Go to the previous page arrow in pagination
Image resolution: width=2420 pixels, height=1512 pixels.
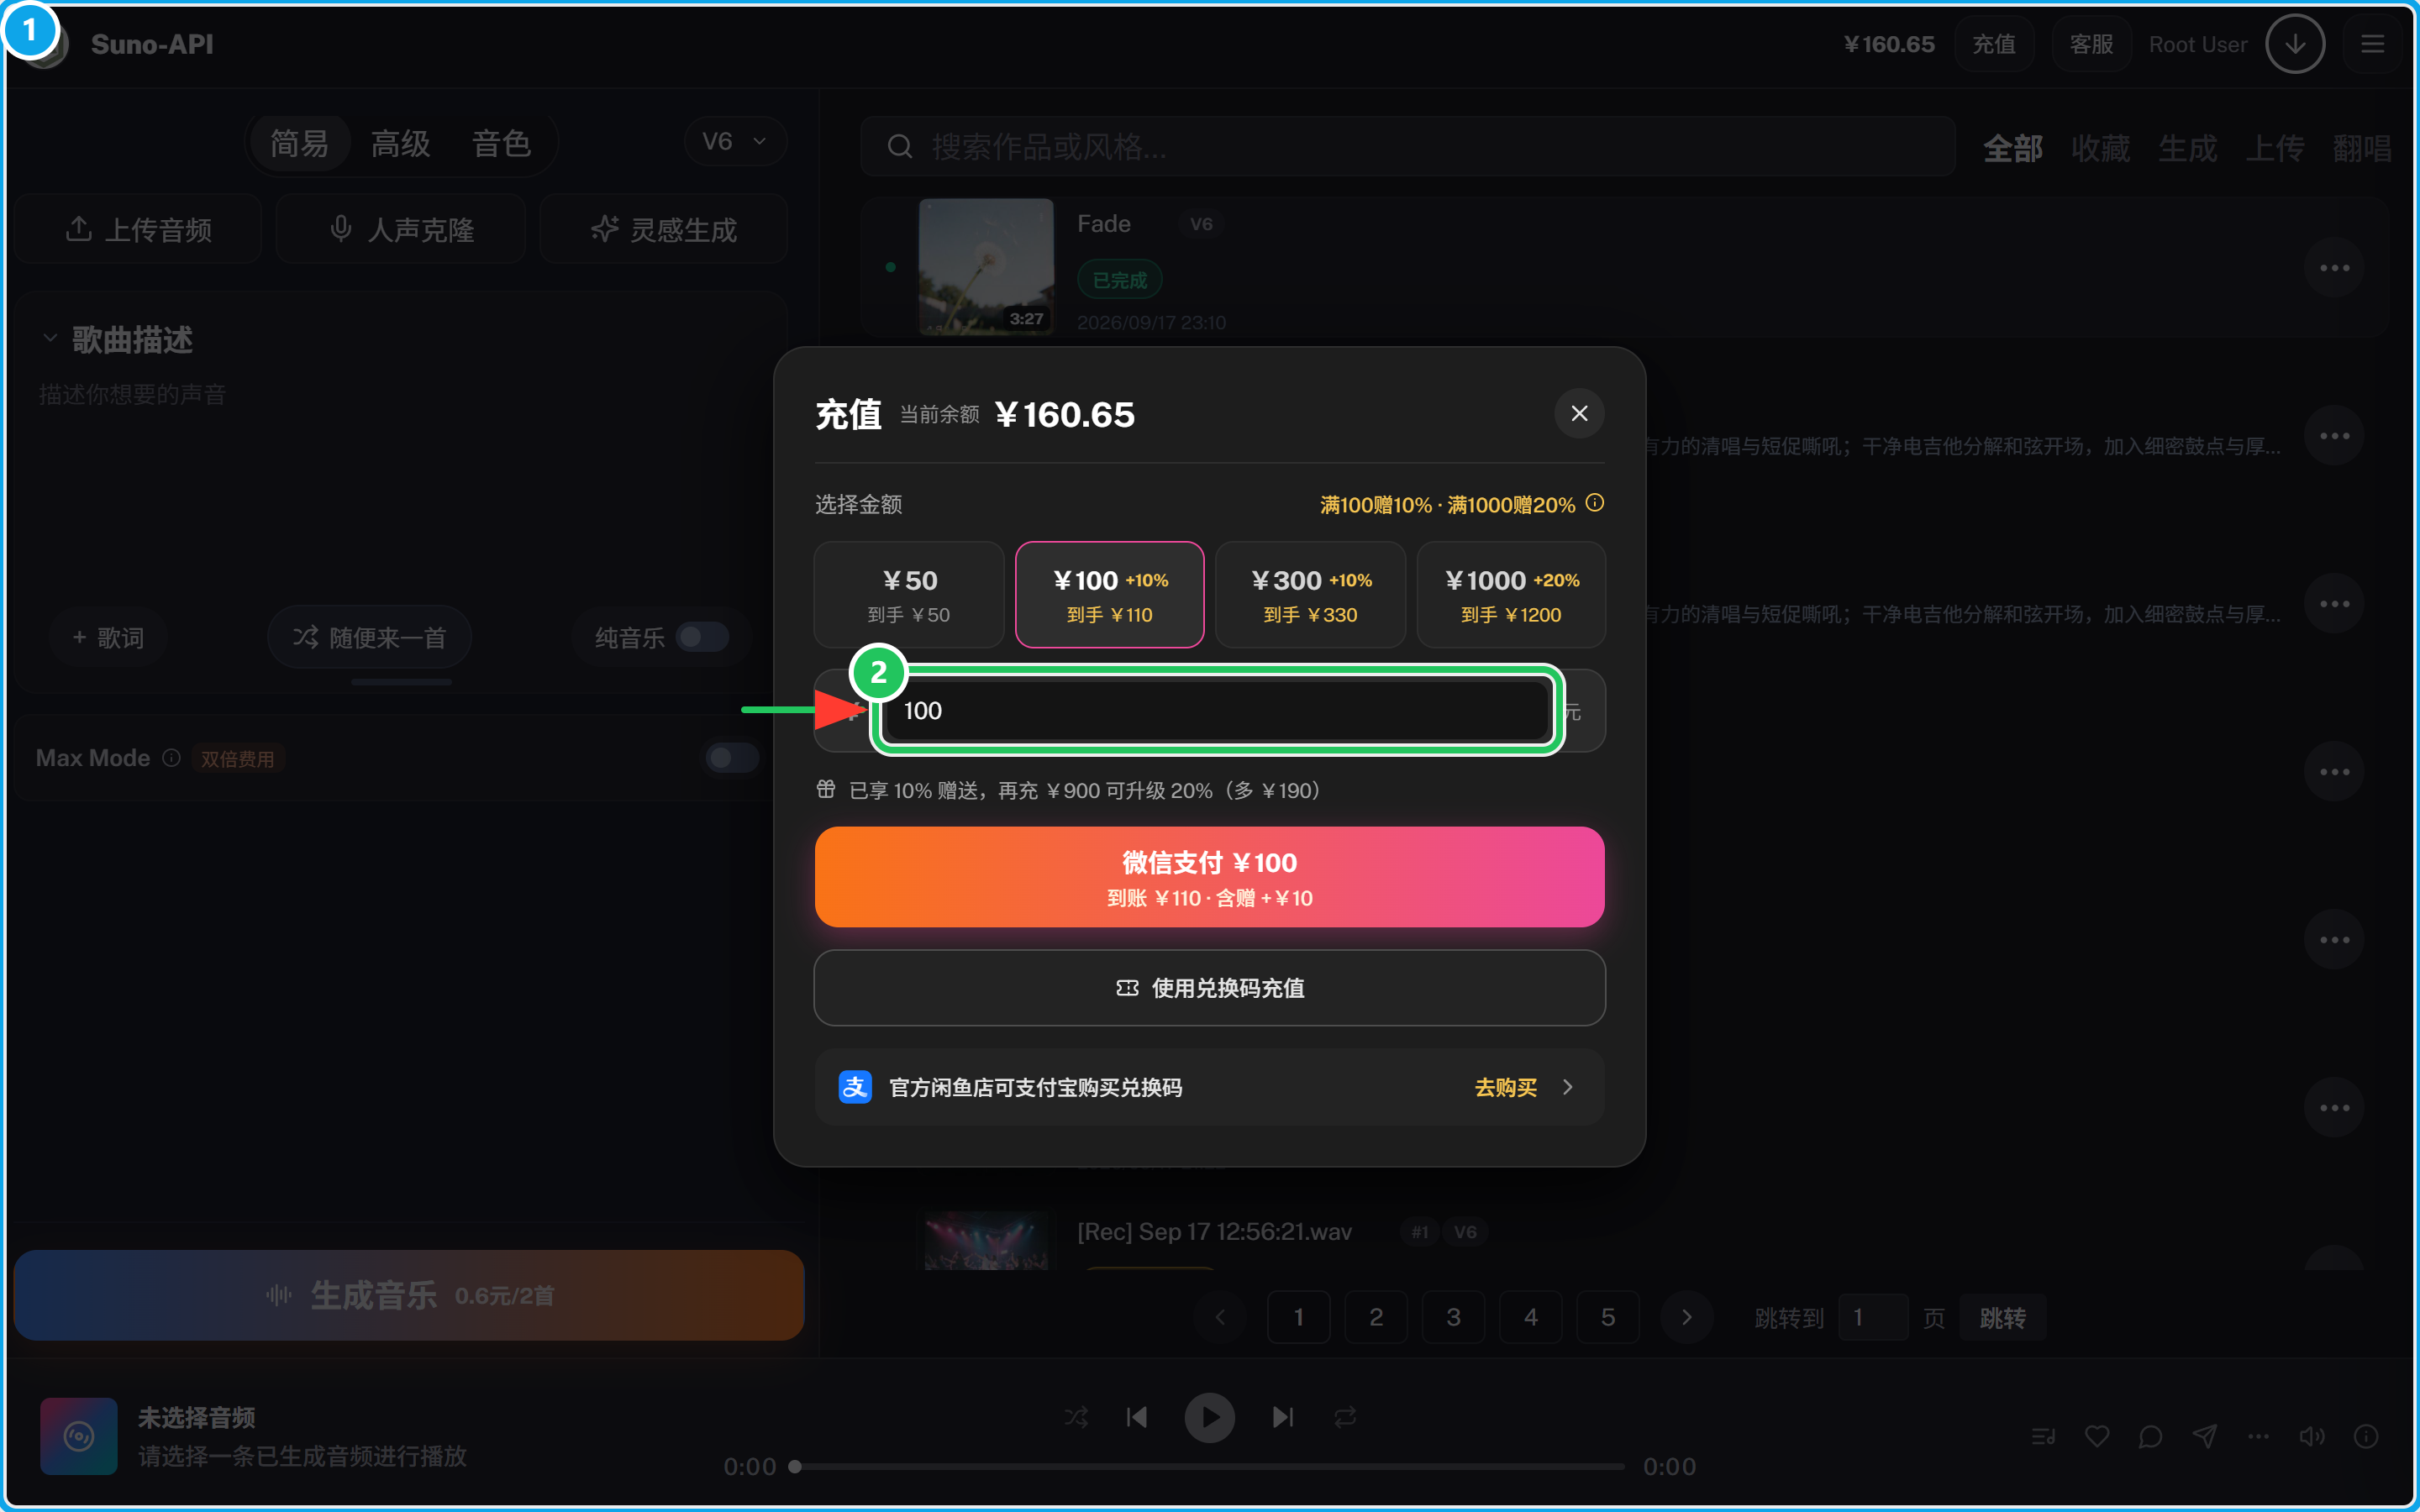click(x=1220, y=1317)
